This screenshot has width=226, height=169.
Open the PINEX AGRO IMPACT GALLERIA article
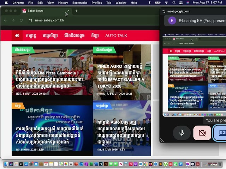tap(121, 76)
